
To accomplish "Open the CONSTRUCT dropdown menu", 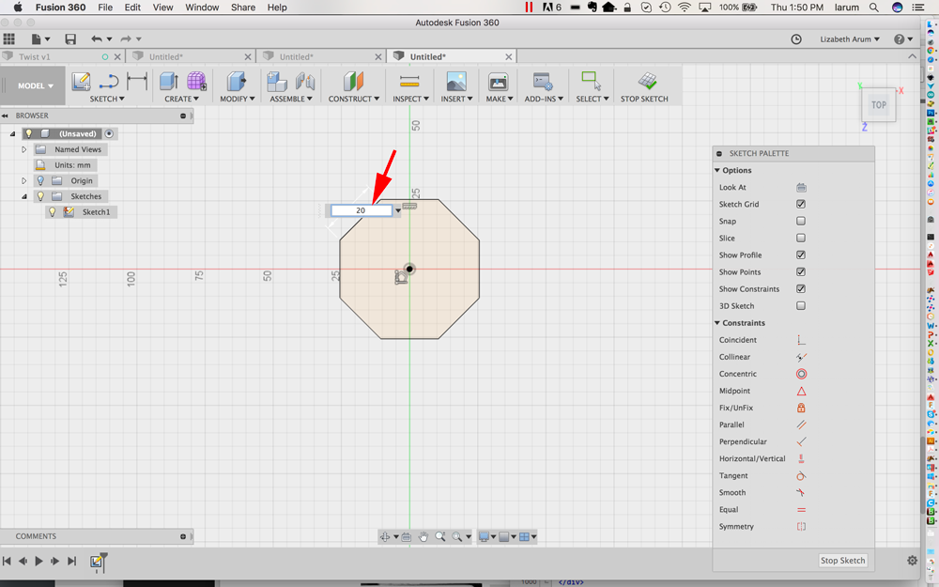I will click(x=353, y=99).
